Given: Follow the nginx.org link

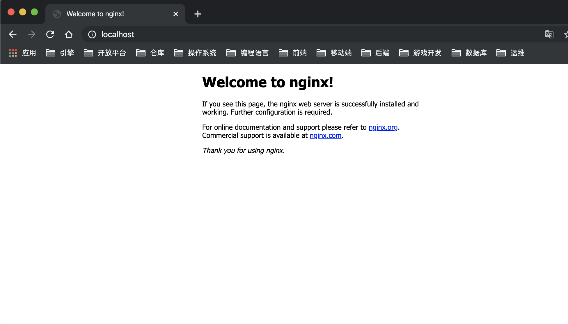Looking at the screenshot, I should coord(383,127).
